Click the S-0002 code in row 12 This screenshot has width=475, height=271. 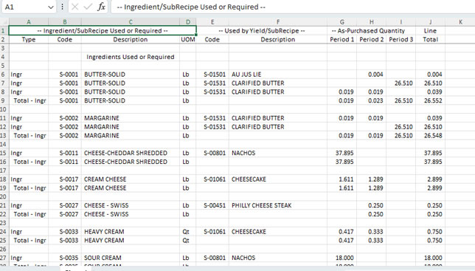[65, 127]
